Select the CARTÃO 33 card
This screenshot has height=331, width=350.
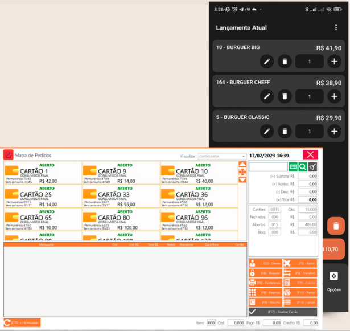[x=121, y=196]
